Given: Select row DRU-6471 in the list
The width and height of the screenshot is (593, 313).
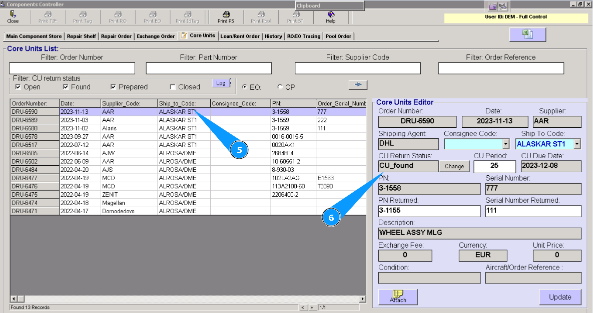Looking at the screenshot, I should 188,211.
